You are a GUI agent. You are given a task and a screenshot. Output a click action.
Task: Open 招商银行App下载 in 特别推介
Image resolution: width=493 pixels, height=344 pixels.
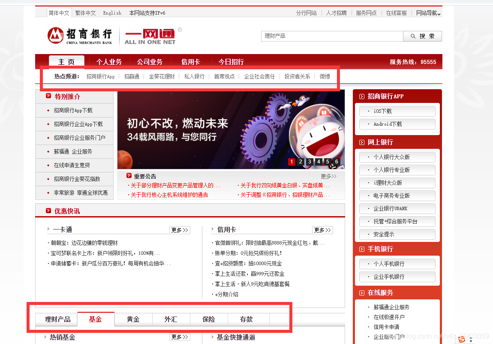[73, 110]
